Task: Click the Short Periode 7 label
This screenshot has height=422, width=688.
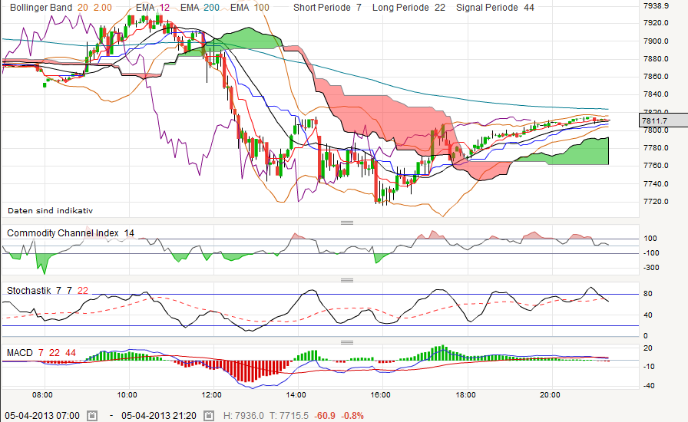Action: pyautogui.click(x=327, y=8)
